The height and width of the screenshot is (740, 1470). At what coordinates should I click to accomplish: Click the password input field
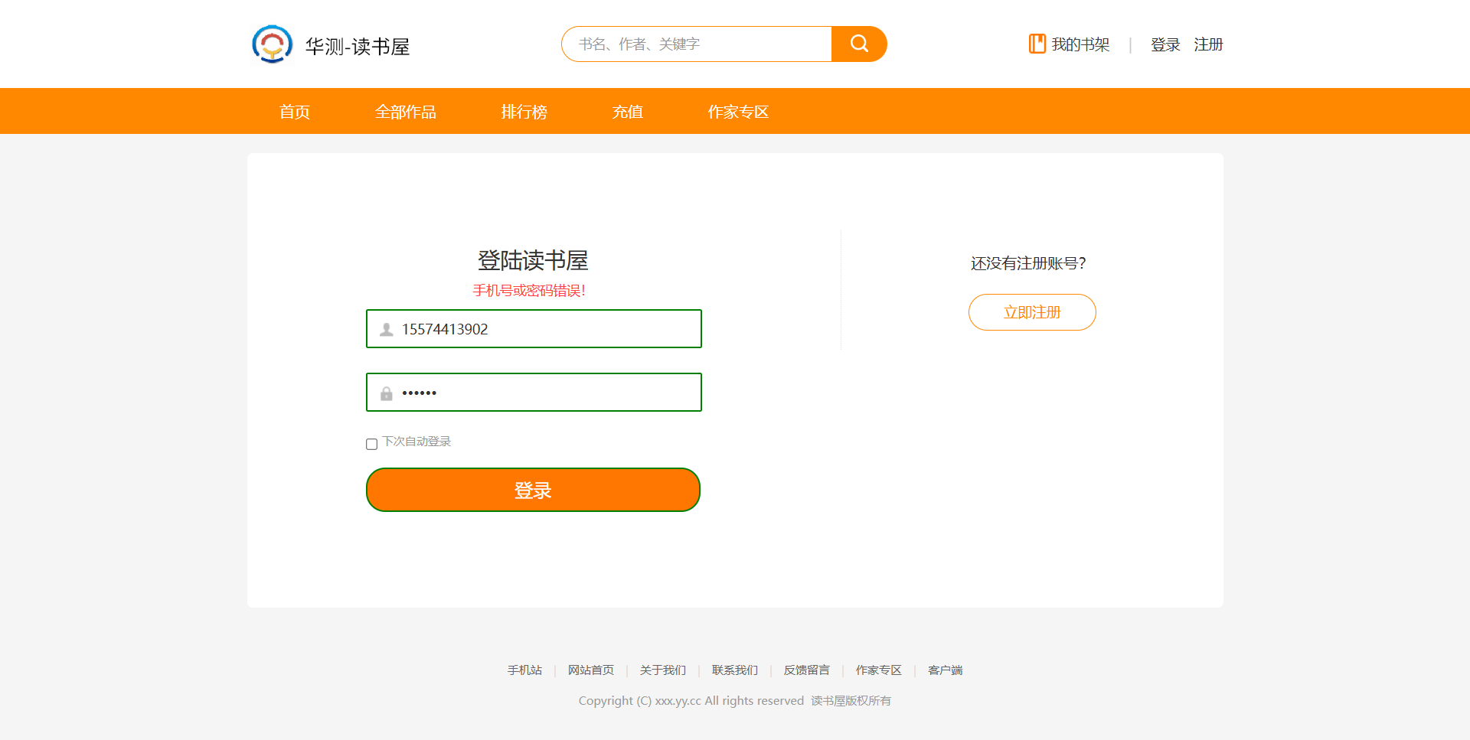point(534,393)
